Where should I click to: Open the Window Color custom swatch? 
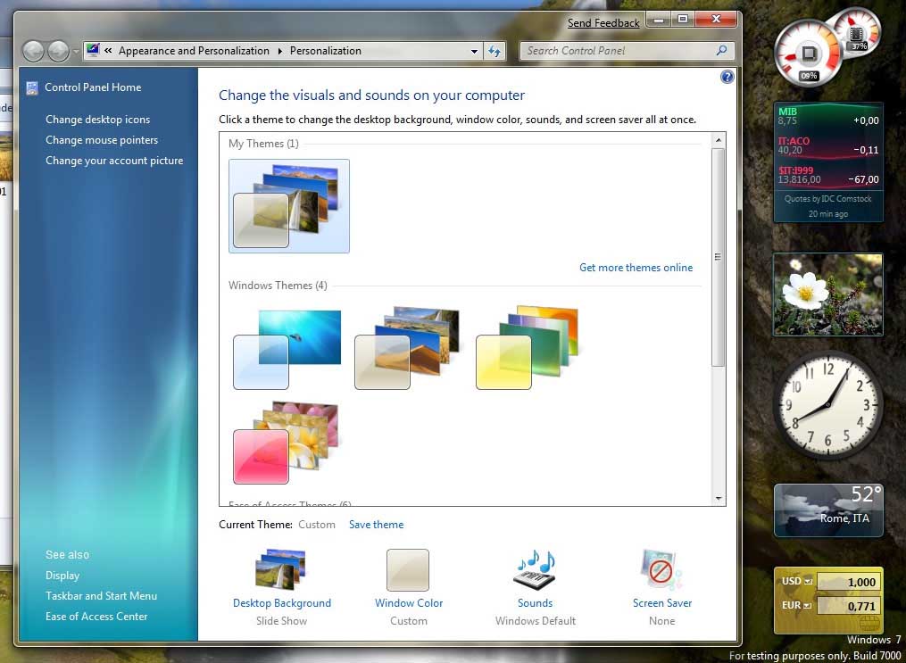coord(408,571)
